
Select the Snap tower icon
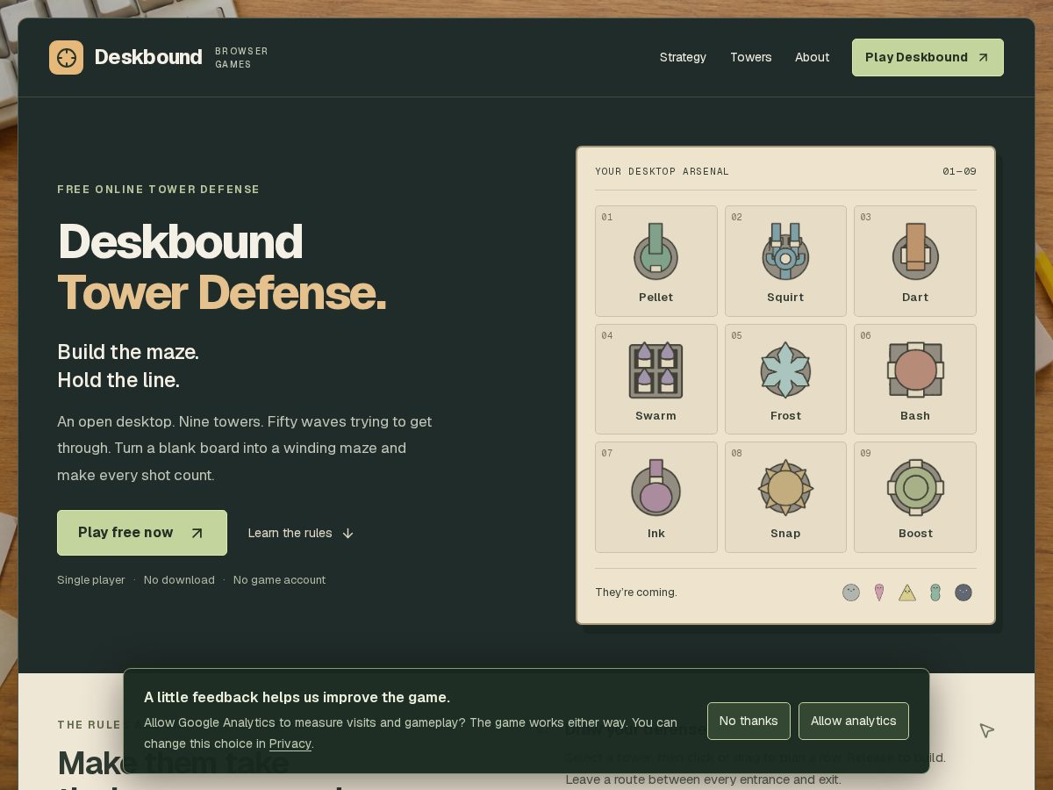(785, 488)
